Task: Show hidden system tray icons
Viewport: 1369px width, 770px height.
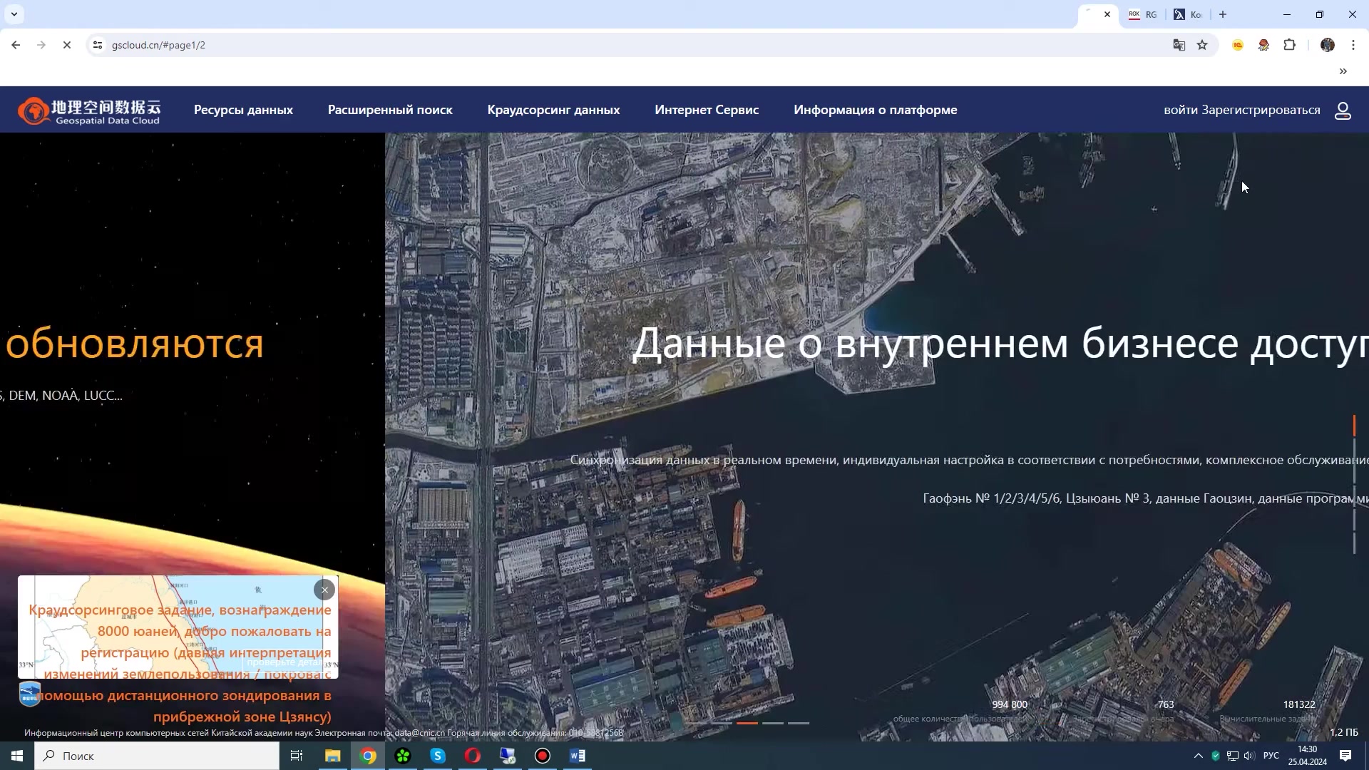Action: click(x=1198, y=756)
